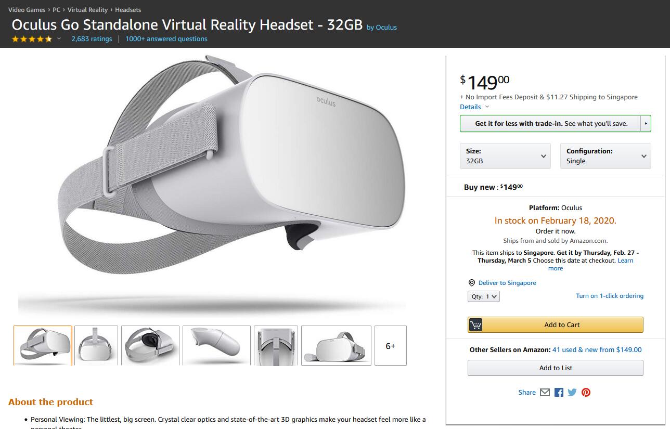Click the Deliver to Singapore location icon
The height and width of the screenshot is (429, 670).
click(472, 283)
